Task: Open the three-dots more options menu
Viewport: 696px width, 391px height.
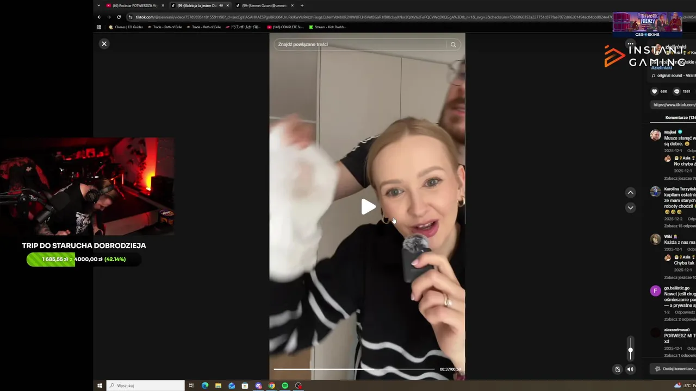Action: coord(630,43)
